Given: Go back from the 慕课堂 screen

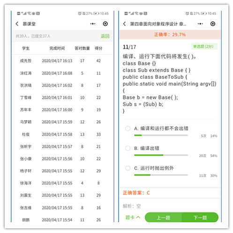Looking at the screenshot, I should tap(17, 24).
